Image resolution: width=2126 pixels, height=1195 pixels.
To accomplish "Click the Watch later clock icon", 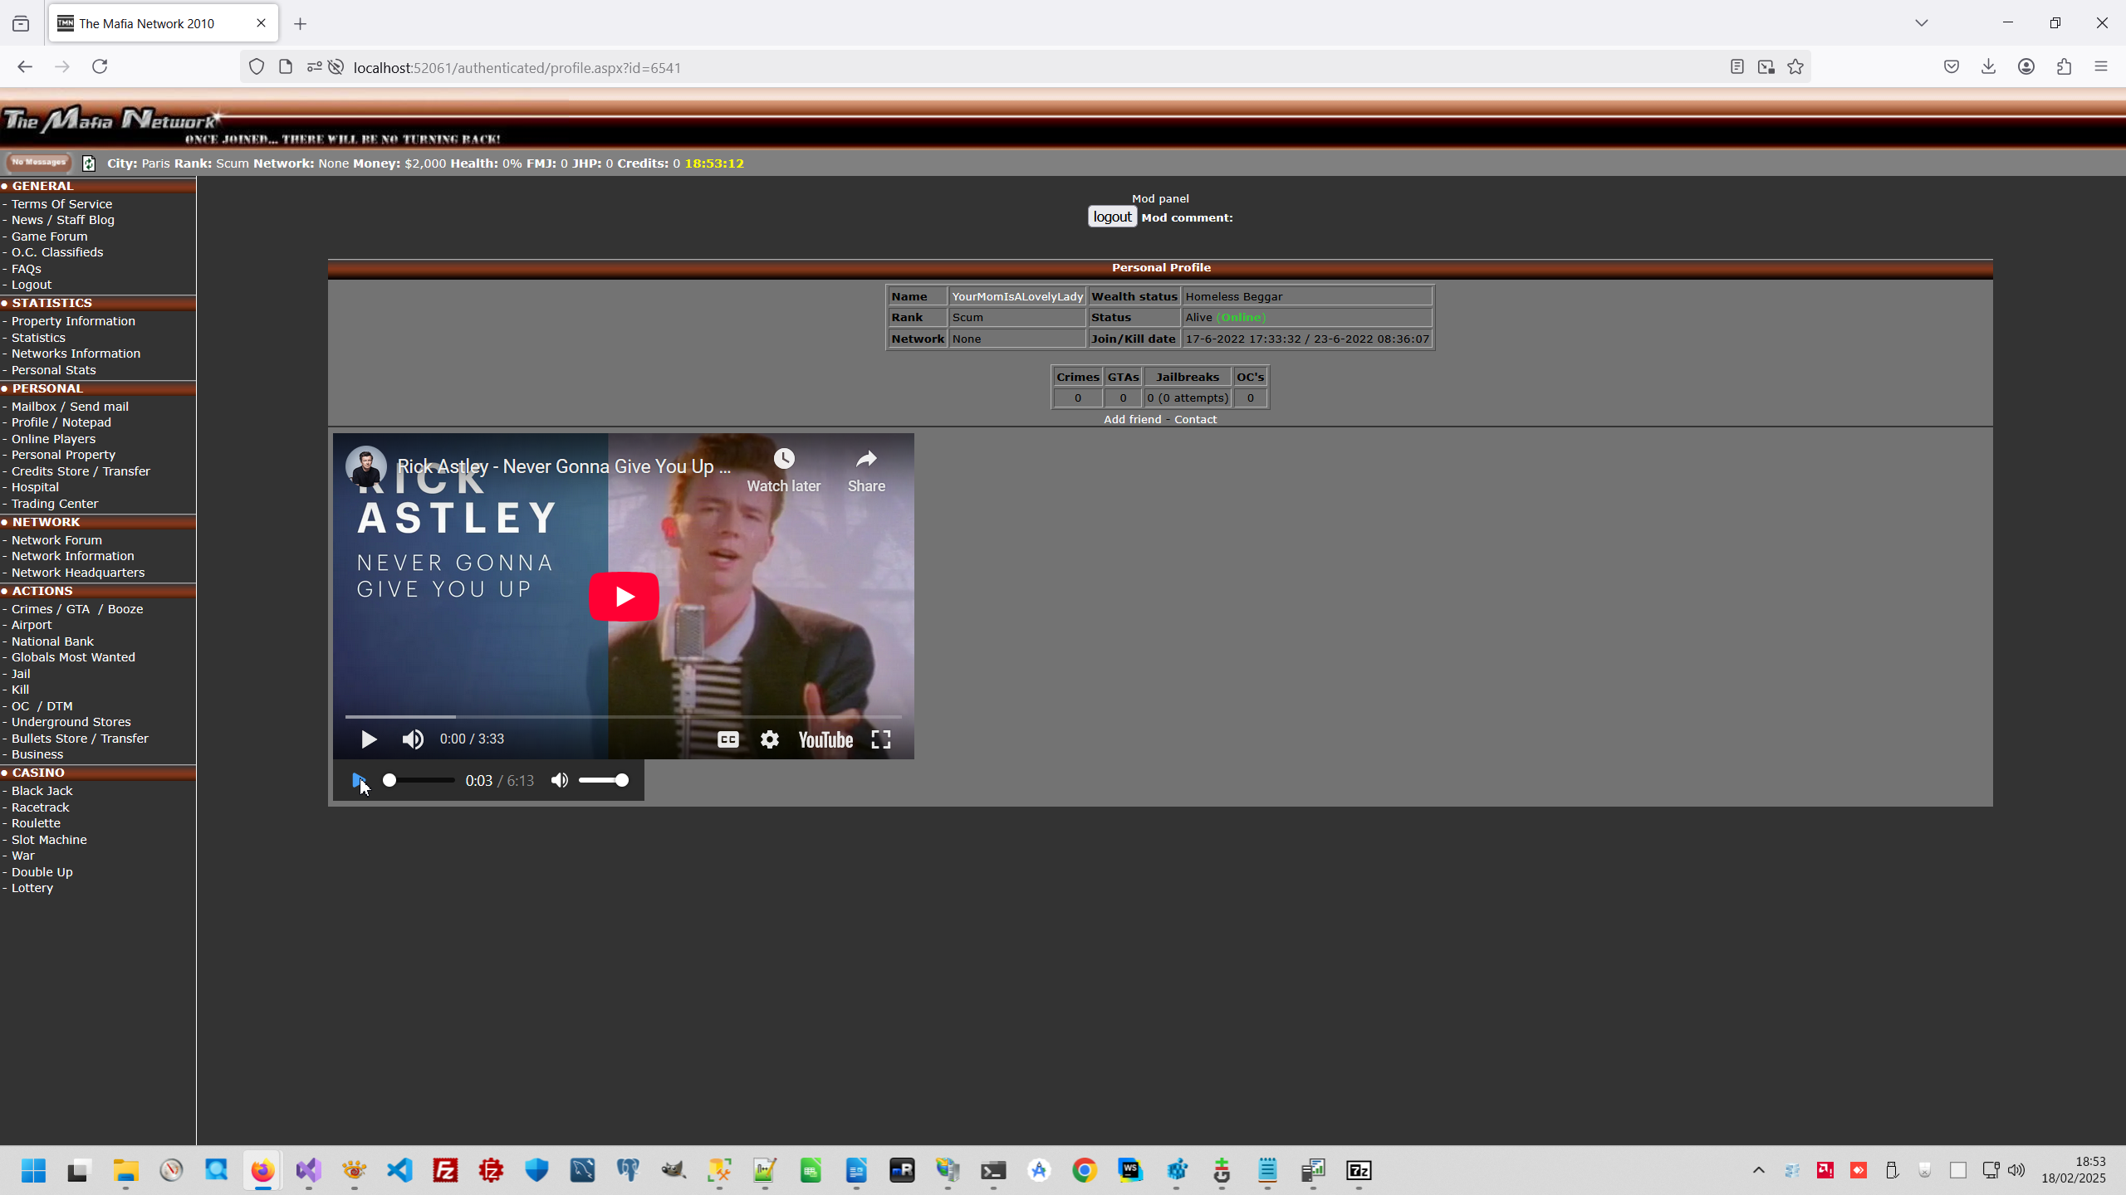I will pyautogui.click(x=784, y=459).
